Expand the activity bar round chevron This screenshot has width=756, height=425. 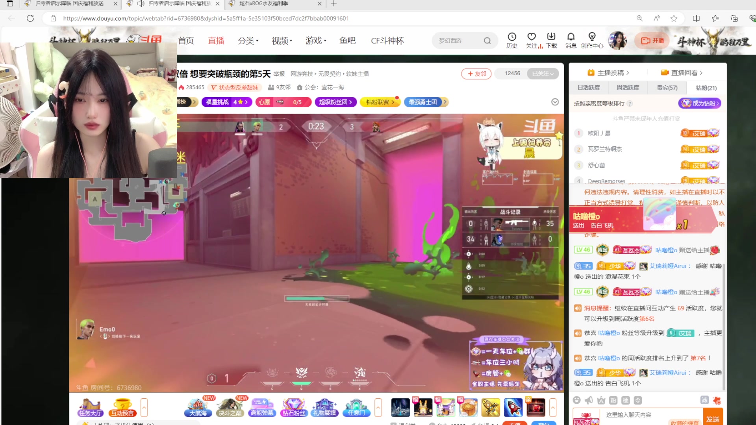tap(555, 102)
